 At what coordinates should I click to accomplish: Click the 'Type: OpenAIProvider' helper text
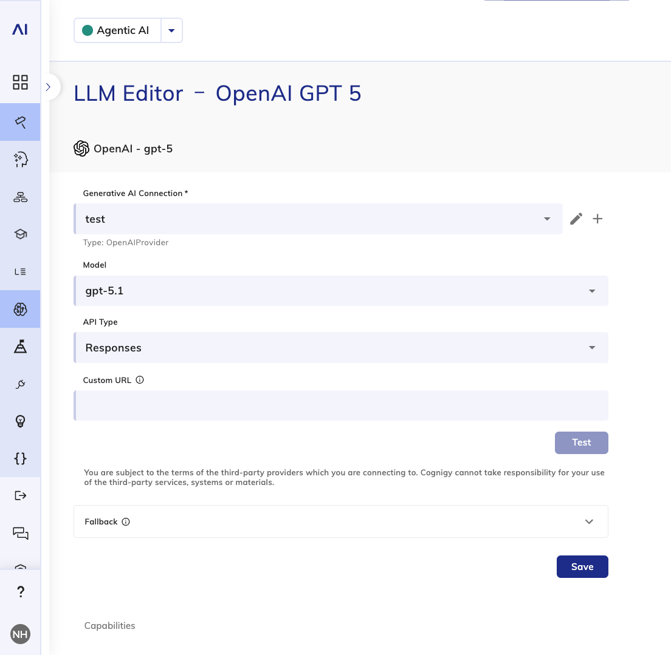tap(126, 242)
